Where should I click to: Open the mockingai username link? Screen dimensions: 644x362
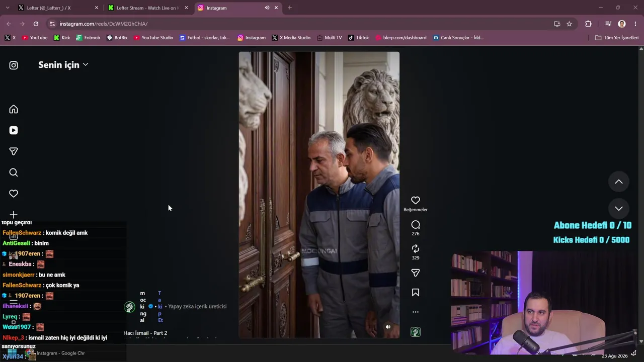[x=143, y=307]
